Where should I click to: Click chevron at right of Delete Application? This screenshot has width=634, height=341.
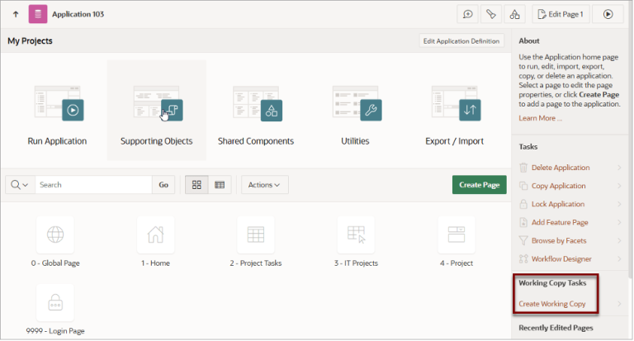tap(619, 168)
